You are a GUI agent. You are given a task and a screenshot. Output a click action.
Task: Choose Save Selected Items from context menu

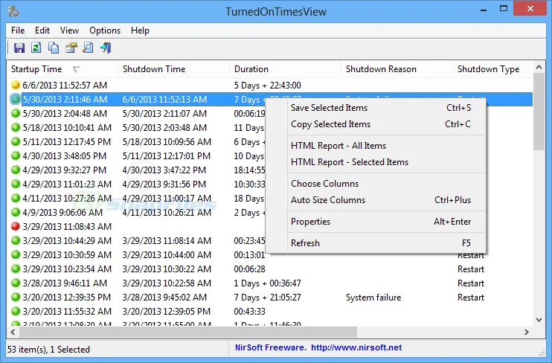coord(329,108)
